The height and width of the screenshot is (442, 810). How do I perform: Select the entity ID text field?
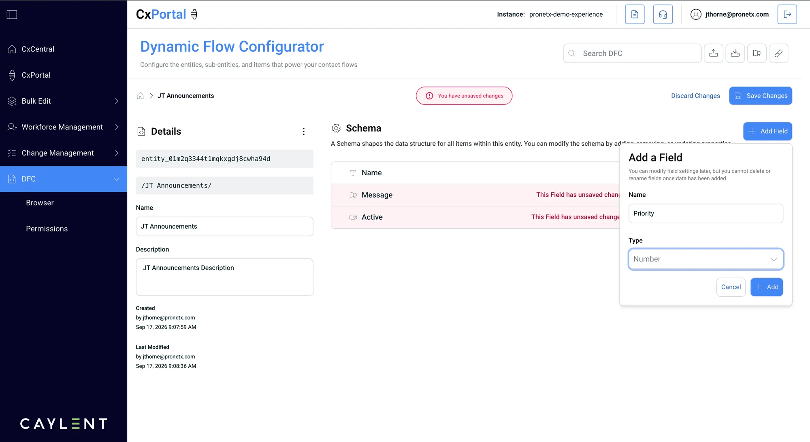tap(225, 159)
